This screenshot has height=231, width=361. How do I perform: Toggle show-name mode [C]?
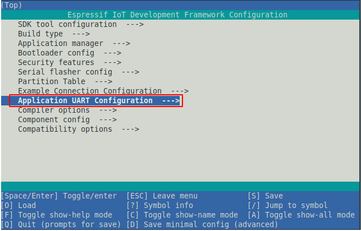(x=182, y=215)
